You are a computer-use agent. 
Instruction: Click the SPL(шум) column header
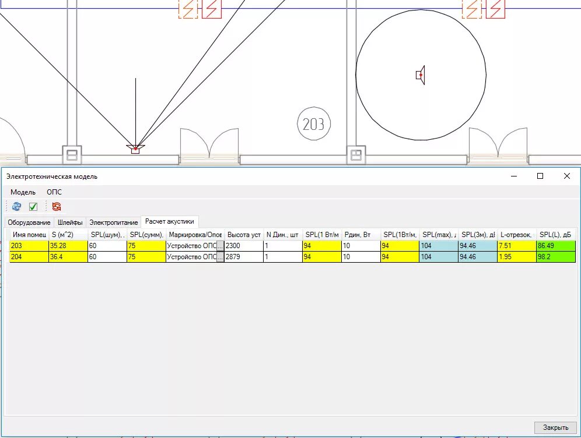pyautogui.click(x=107, y=235)
